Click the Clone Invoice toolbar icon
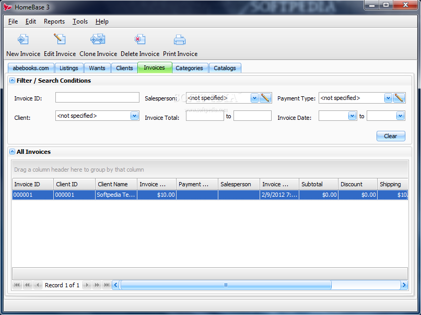Screen dimensions: 421x315 tap(98, 39)
